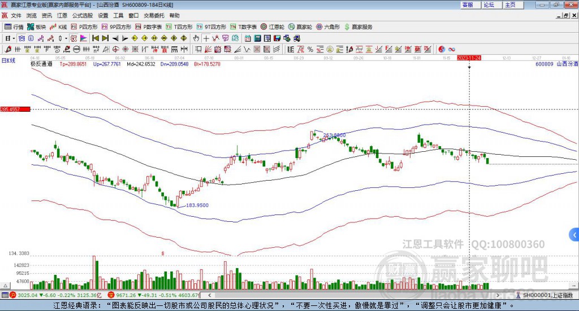Expand the 日 period dropdown arrow
The width and height of the screenshot is (579, 311).
point(14,38)
